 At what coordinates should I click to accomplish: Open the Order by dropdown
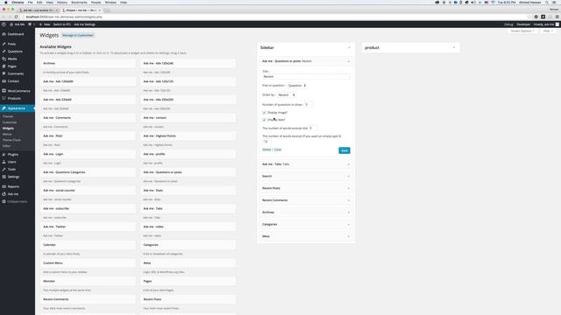pyautogui.click(x=287, y=95)
